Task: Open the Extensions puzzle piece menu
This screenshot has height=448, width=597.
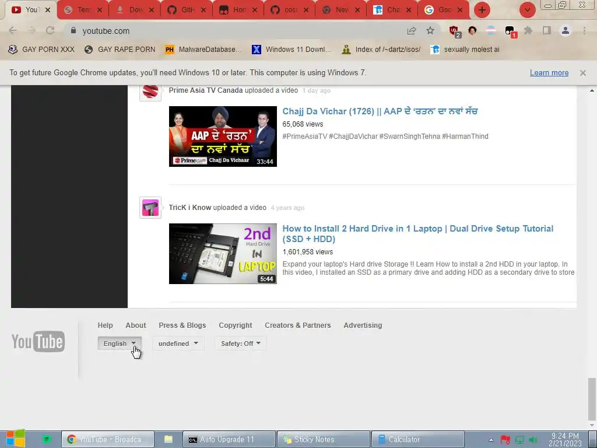Action: (528, 30)
